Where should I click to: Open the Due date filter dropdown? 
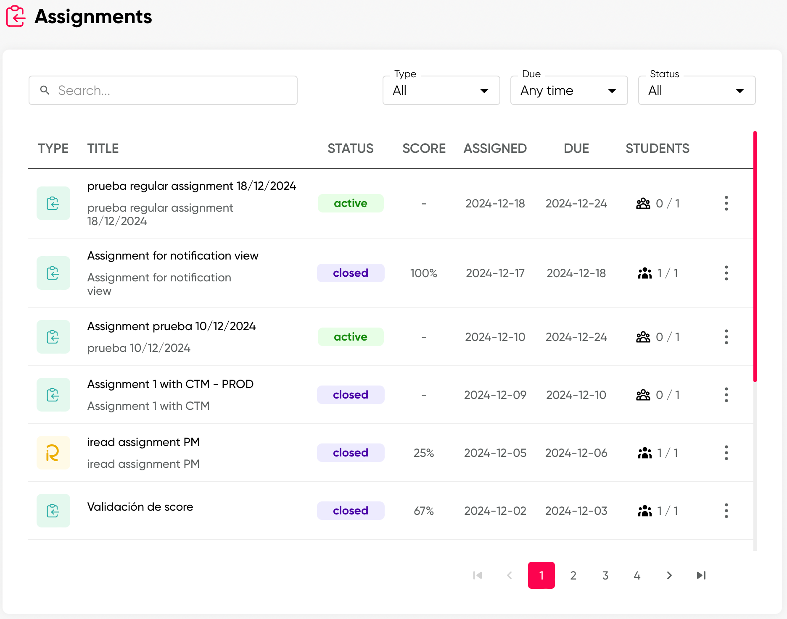569,90
